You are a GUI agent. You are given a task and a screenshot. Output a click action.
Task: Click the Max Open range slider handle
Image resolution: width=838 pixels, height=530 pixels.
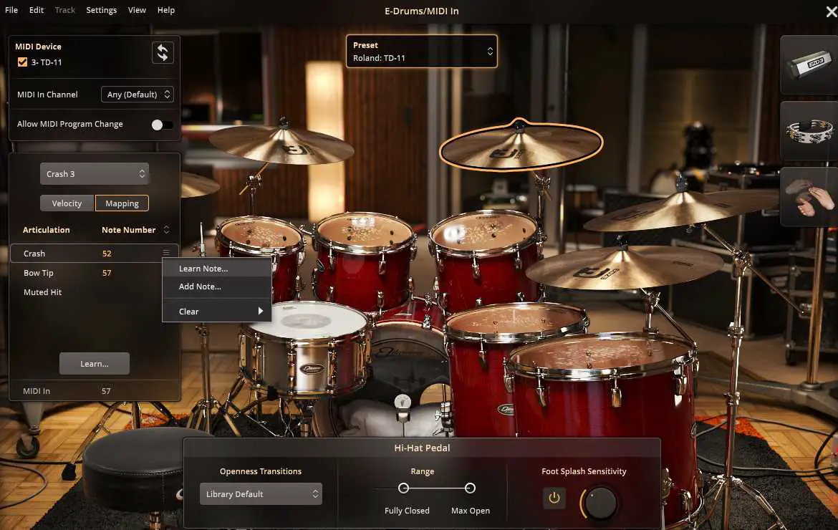pos(470,488)
